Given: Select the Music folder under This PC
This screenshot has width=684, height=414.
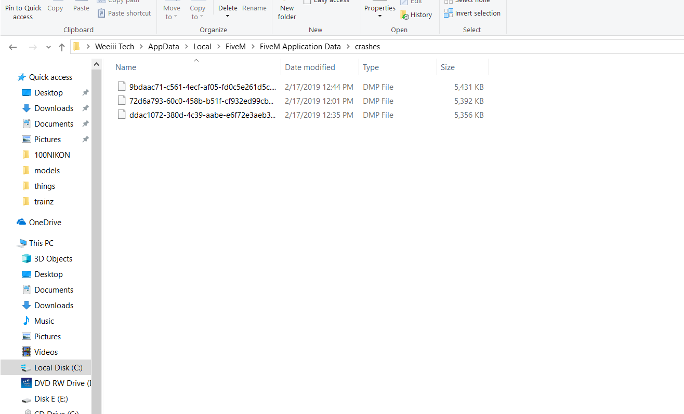Looking at the screenshot, I should coord(44,321).
